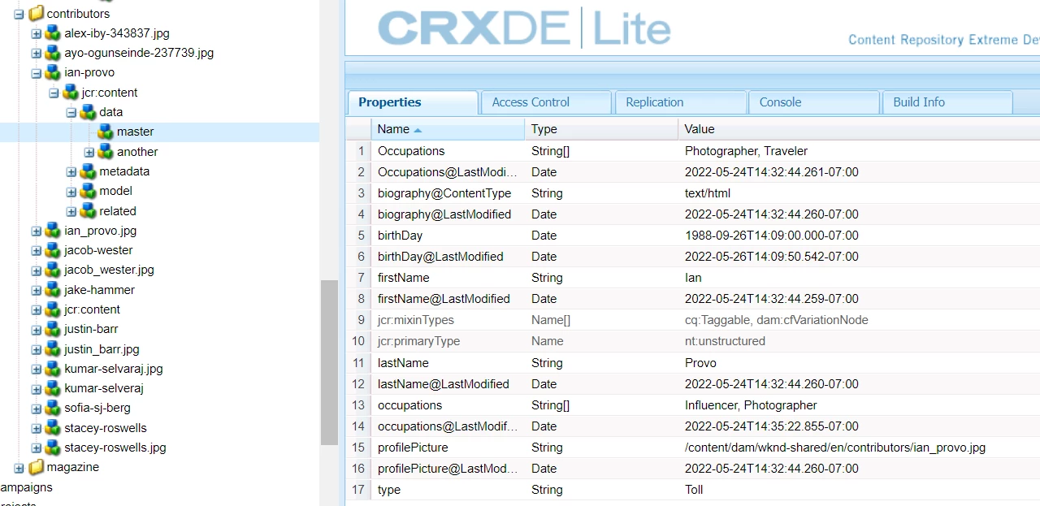Click node icon beside model

pos(88,191)
